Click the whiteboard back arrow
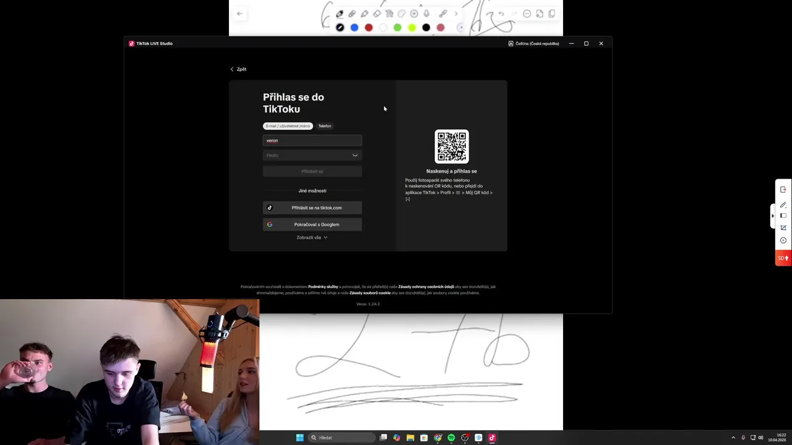The image size is (792, 445). coord(239,14)
